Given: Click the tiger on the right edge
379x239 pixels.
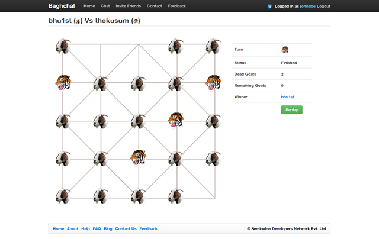Looking at the screenshot, I should (213, 83).
